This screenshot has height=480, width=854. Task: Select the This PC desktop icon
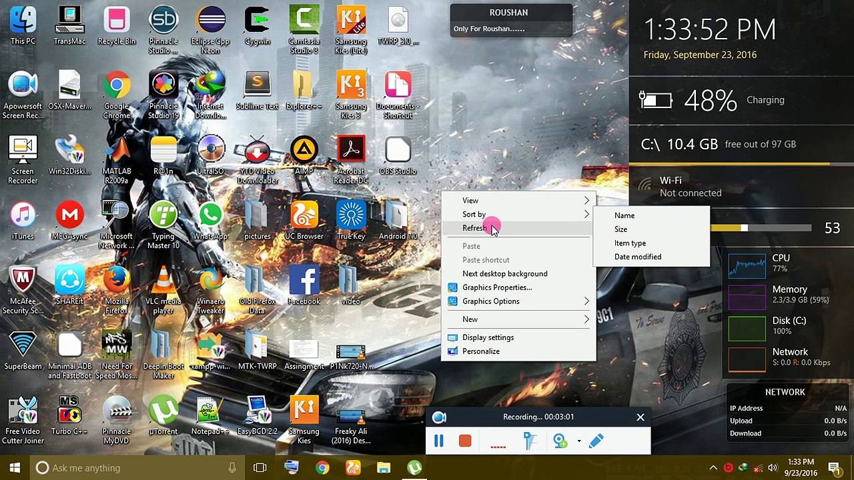coord(23,27)
